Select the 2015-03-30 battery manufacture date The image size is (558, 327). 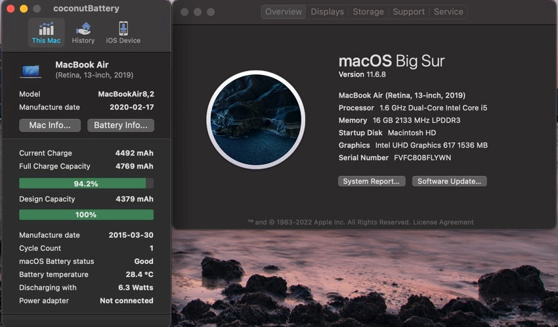pyautogui.click(x=131, y=235)
